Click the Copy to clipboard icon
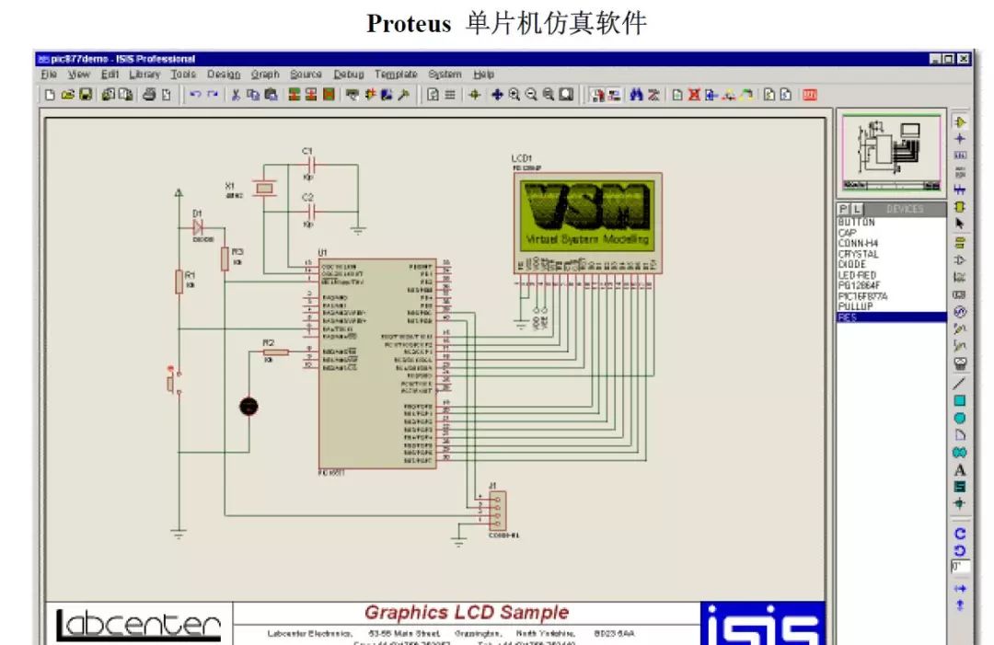Image resolution: width=994 pixels, height=645 pixels. tap(253, 95)
